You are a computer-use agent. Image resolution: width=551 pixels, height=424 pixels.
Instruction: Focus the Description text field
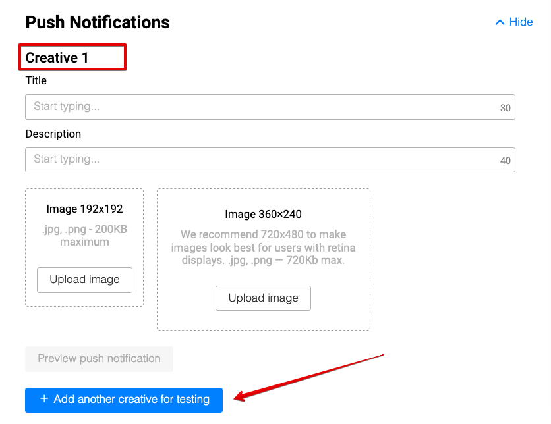(260, 160)
